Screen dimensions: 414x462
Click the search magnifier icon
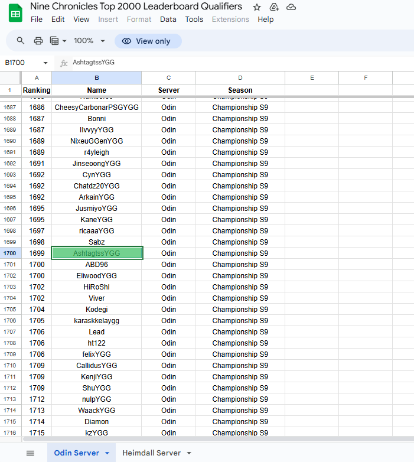pyautogui.click(x=20, y=41)
